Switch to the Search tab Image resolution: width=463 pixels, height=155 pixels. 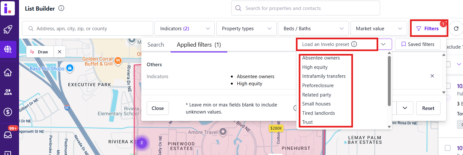point(156,45)
